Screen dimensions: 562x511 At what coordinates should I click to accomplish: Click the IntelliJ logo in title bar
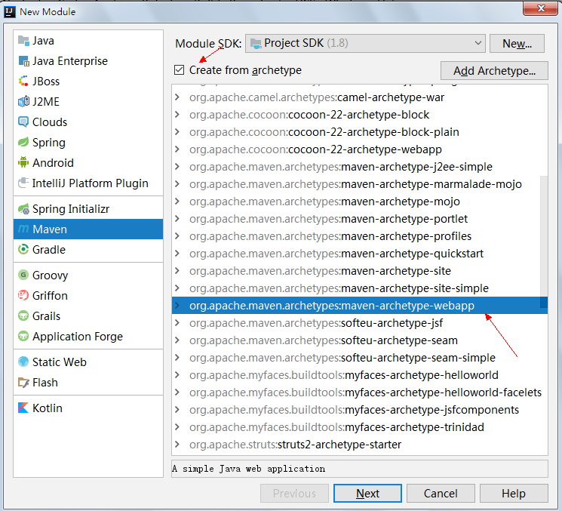(9, 11)
